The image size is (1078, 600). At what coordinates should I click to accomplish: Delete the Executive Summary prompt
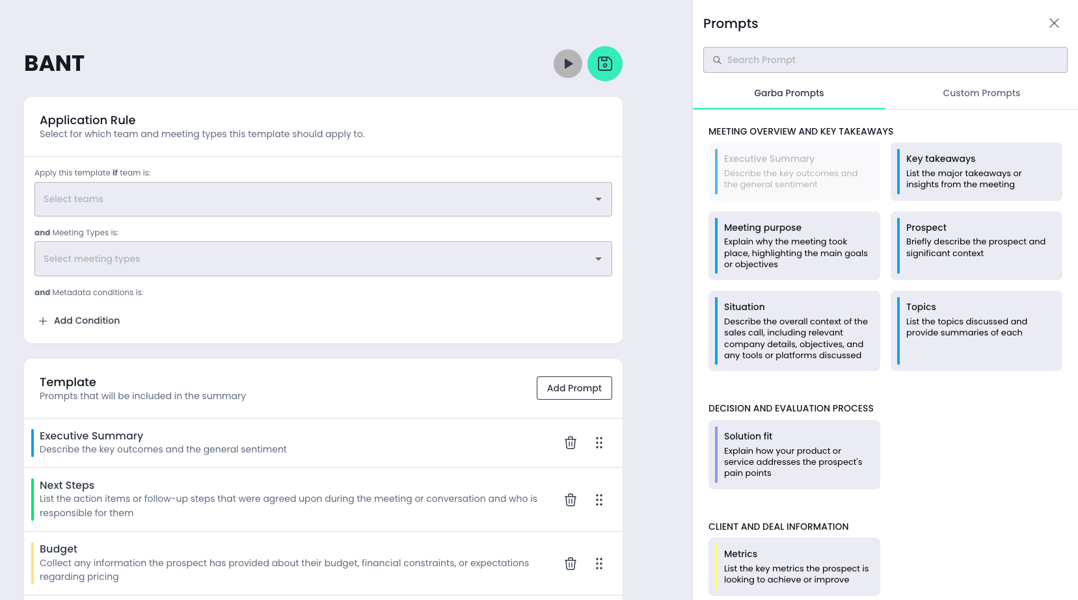pyautogui.click(x=570, y=443)
